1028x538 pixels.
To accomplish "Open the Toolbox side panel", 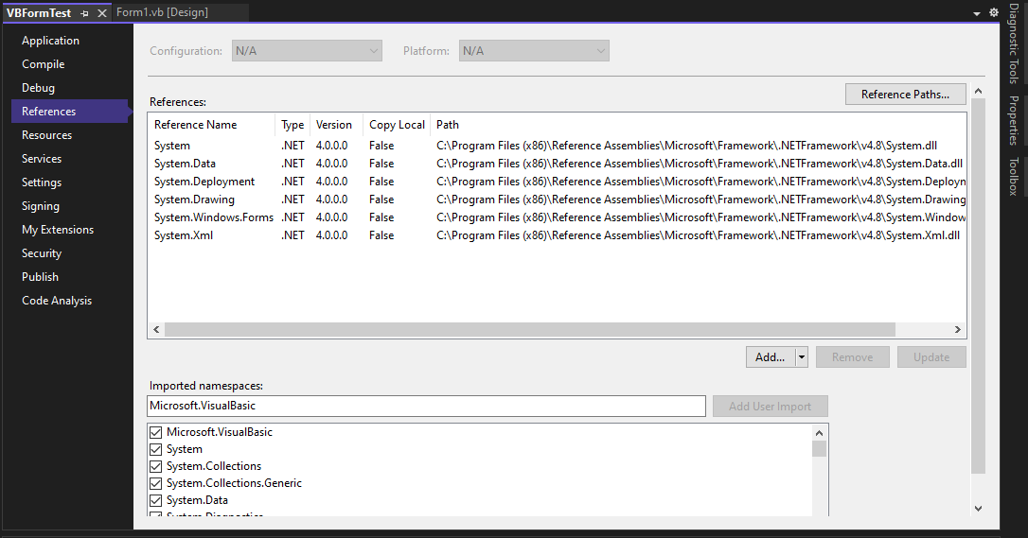I will pyautogui.click(x=1014, y=176).
